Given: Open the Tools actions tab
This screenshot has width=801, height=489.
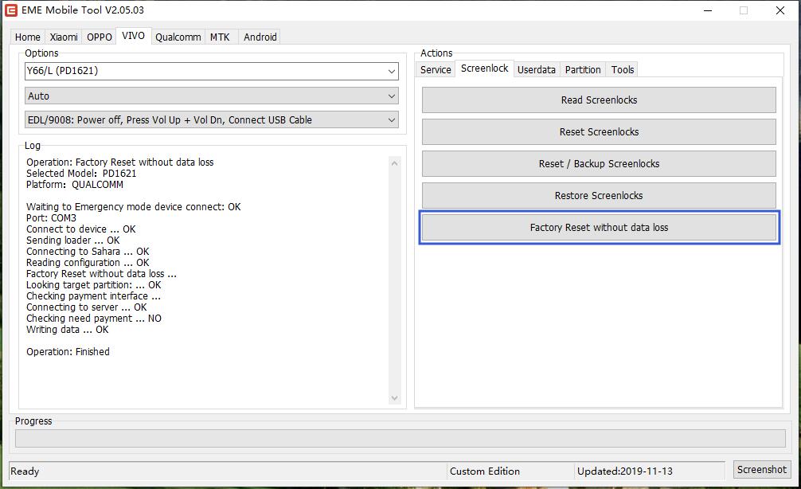Looking at the screenshot, I should pyautogui.click(x=623, y=70).
